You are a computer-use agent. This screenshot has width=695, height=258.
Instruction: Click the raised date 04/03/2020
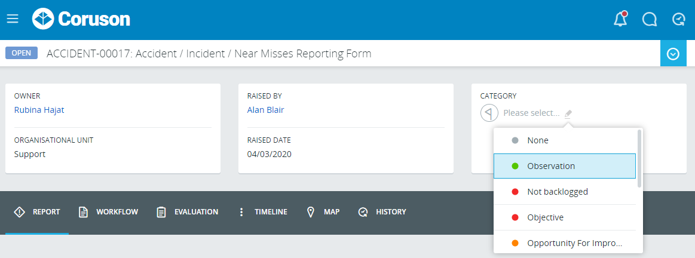pyautogui.click(x=270, y=154)
